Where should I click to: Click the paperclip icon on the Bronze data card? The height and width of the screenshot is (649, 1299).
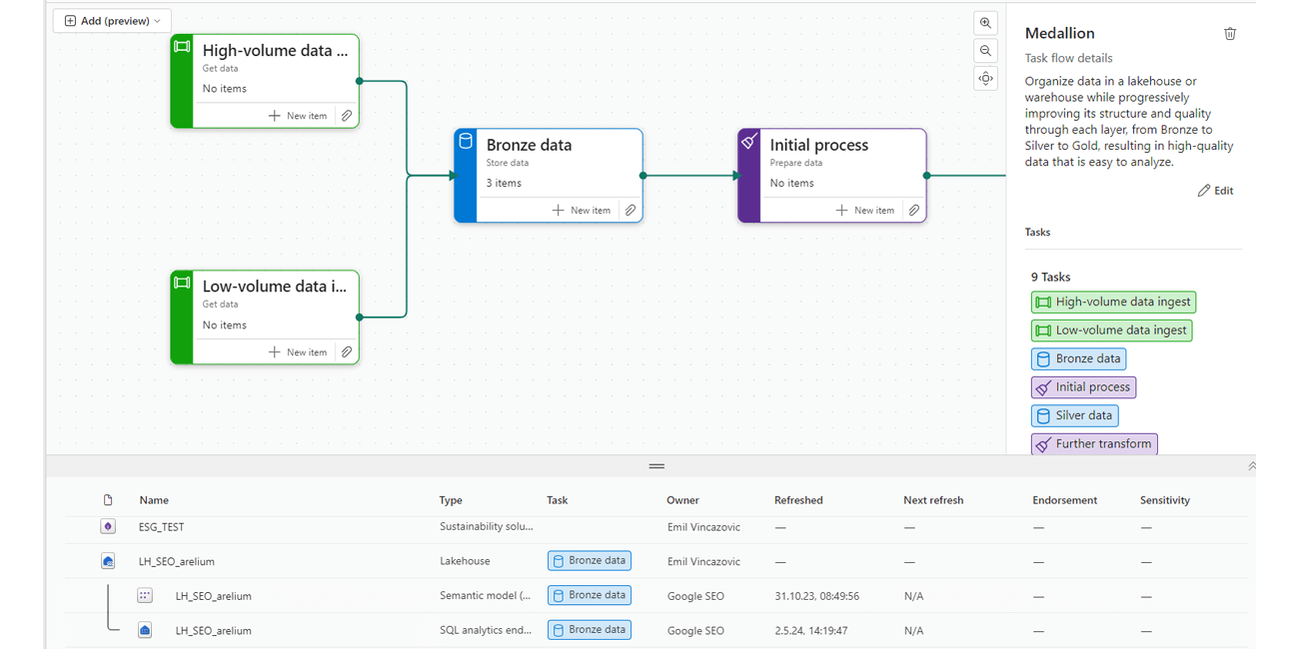tap(630, 210)
